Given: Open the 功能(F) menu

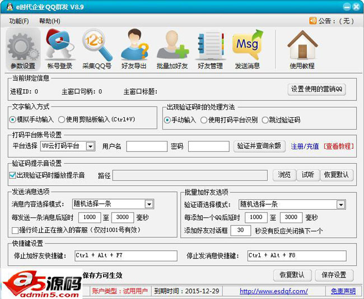Looking at the screenshot, I should (x=19, y=21).
